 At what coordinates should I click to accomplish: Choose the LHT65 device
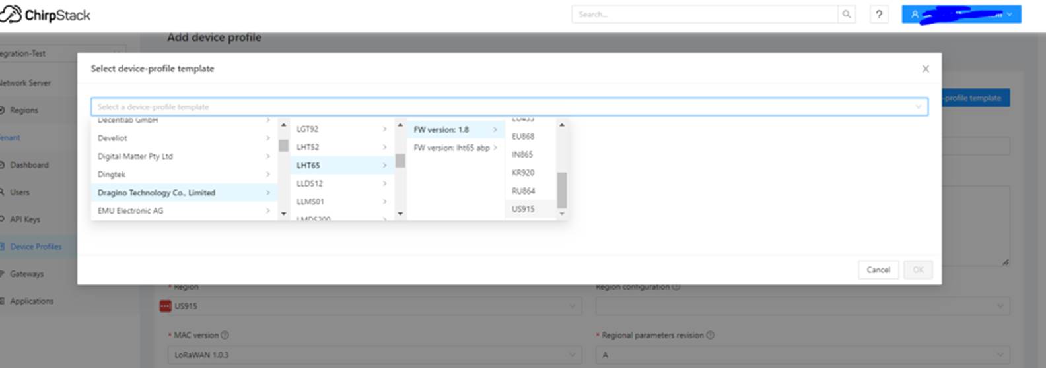pos(342,165)
